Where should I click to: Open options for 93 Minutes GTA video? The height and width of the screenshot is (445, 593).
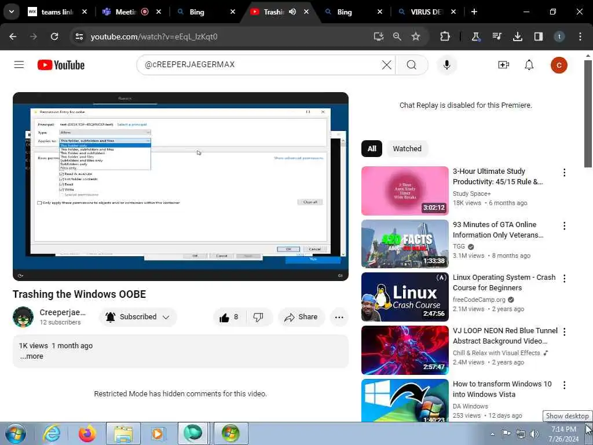(564, 226)
